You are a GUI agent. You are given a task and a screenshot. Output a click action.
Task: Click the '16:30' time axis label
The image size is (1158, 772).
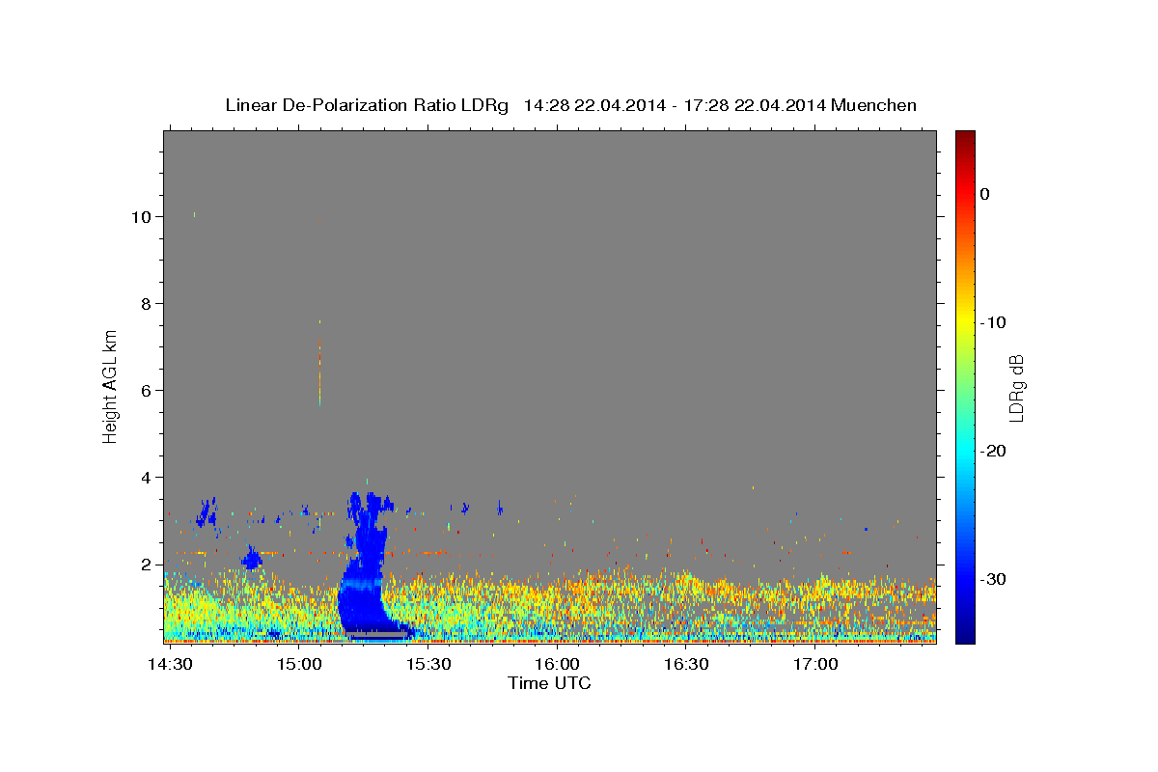point(686,666)
